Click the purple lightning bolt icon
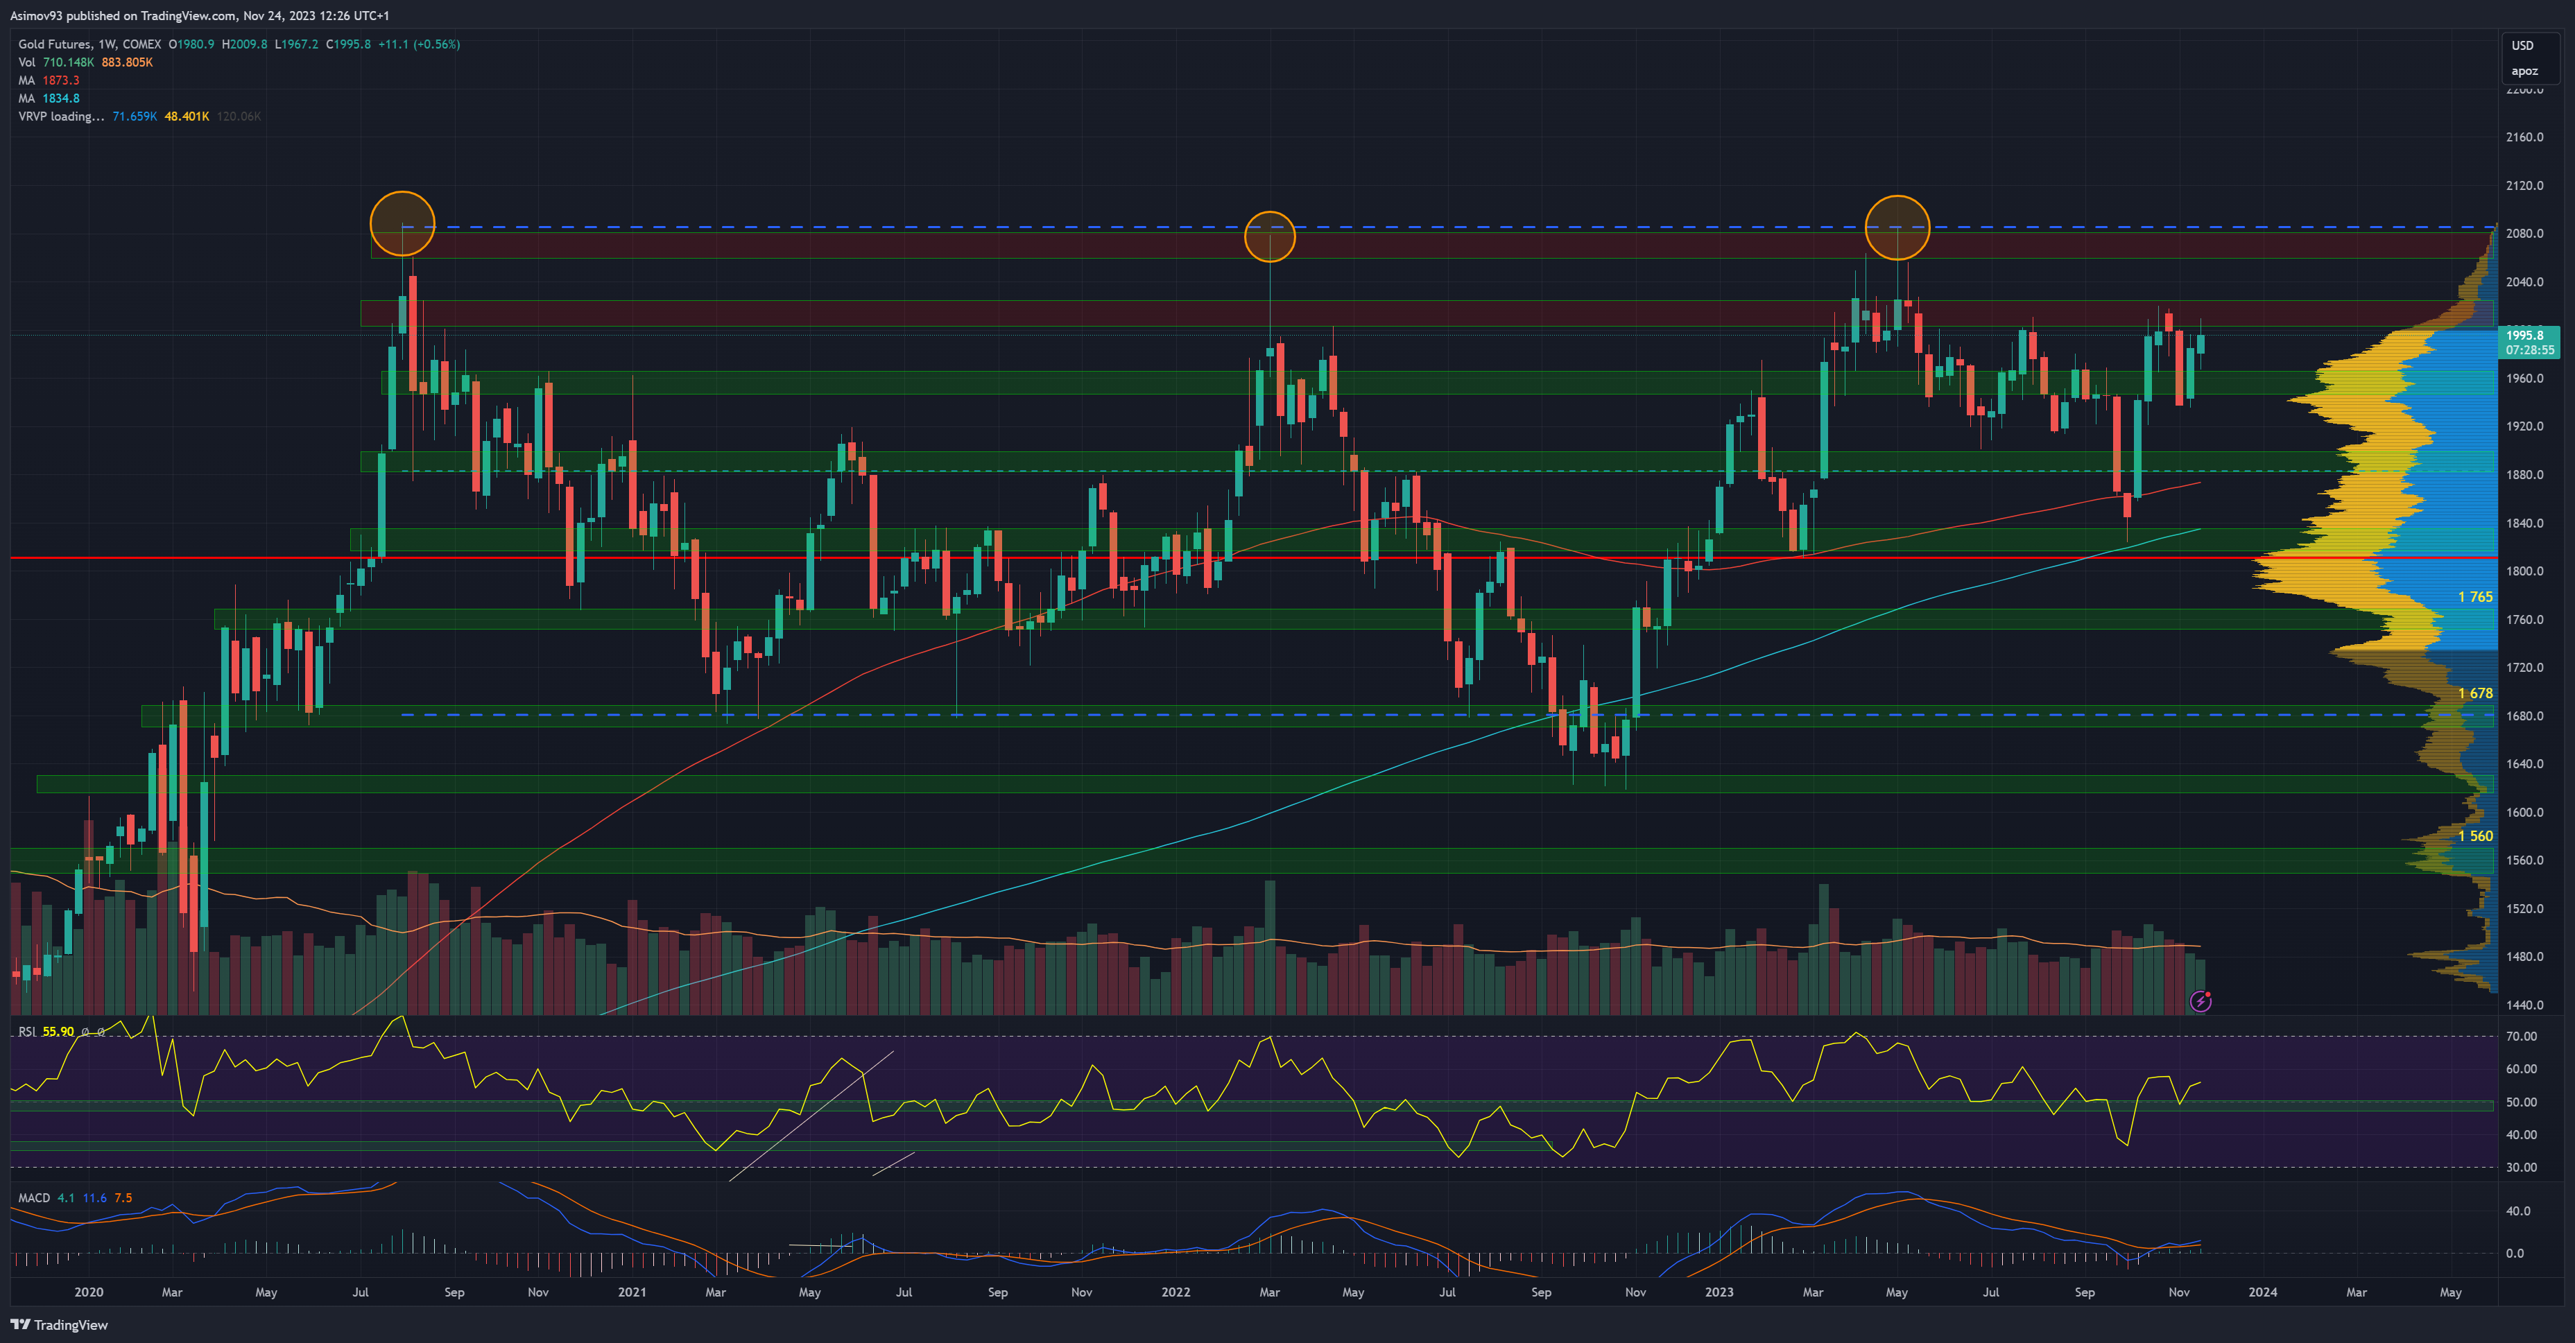This screenshot has width=2575, height=1343. coord(2200,1001)
